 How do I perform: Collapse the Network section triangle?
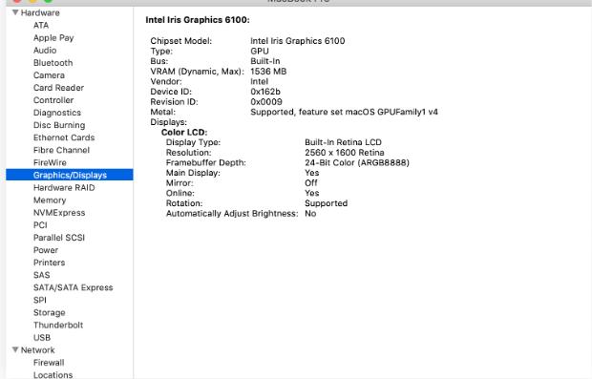pos(15,349)
